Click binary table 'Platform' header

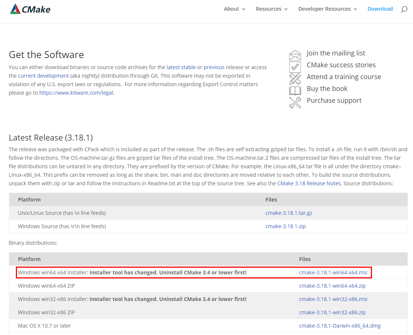click(x=29, y=259)
